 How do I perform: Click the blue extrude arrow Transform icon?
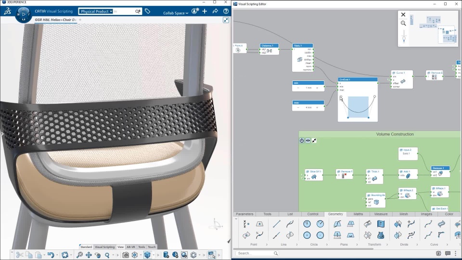pyautogui.click(x=381, y=224)
